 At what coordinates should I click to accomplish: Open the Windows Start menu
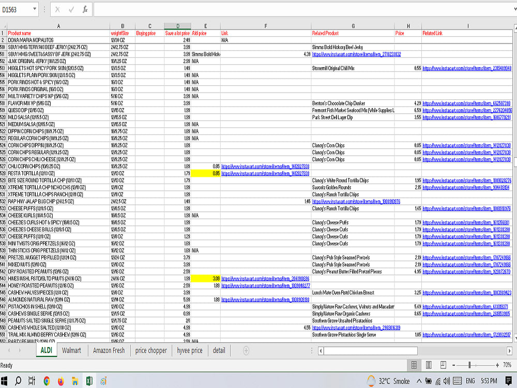4,381
